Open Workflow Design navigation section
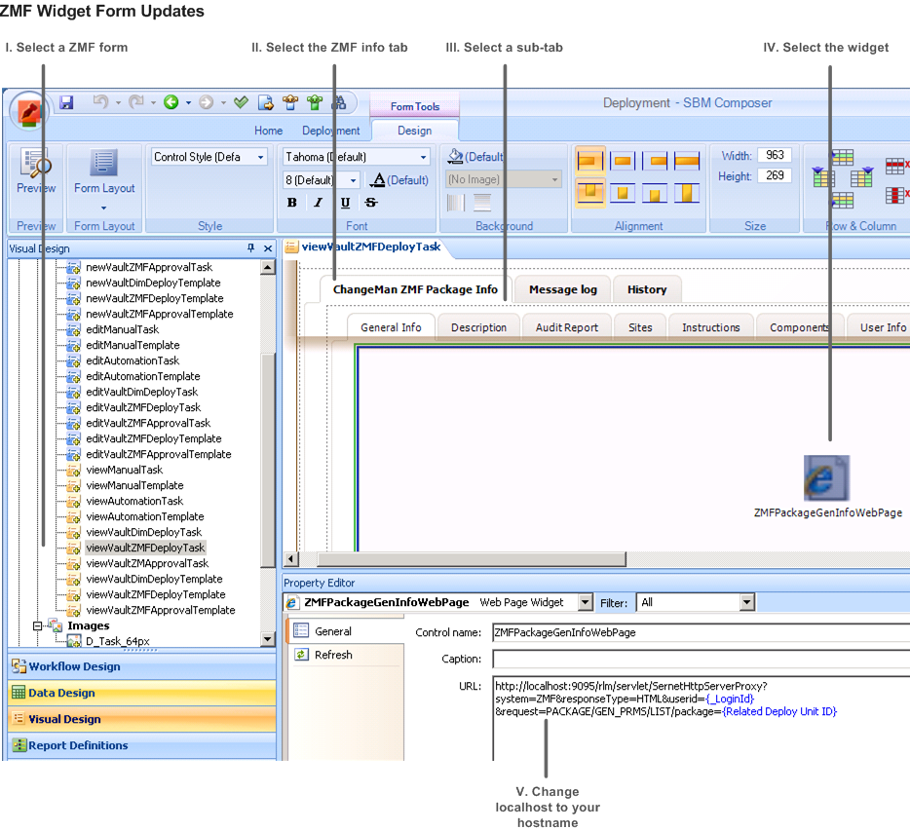910x831 pixels. (142, 666)
